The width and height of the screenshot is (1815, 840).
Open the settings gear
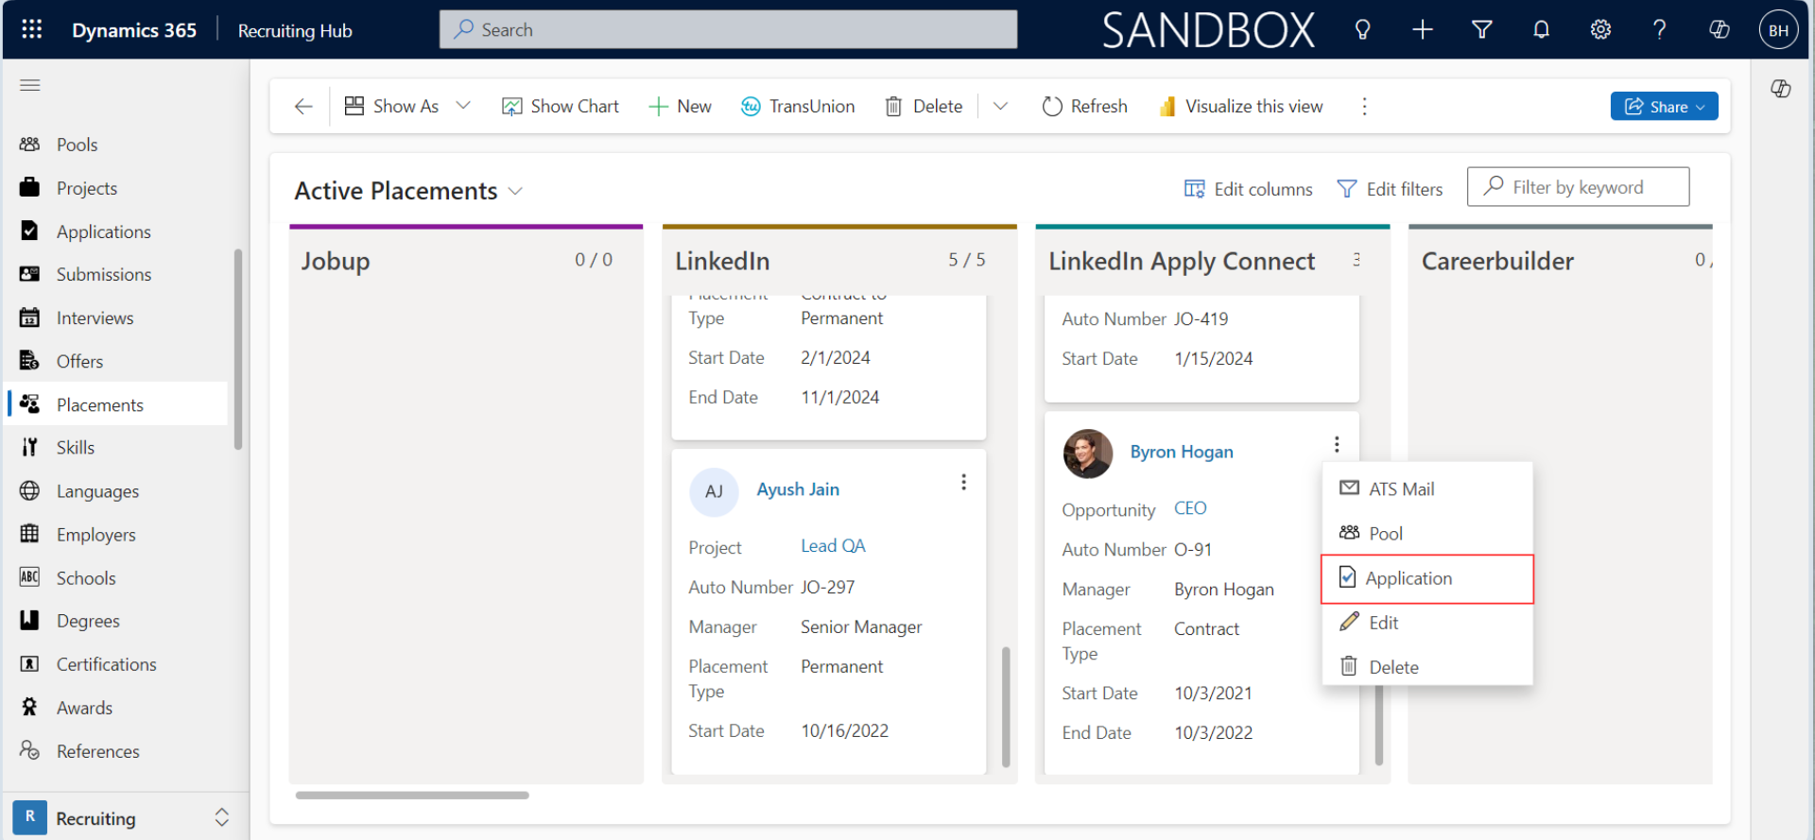pos(1600,29)
